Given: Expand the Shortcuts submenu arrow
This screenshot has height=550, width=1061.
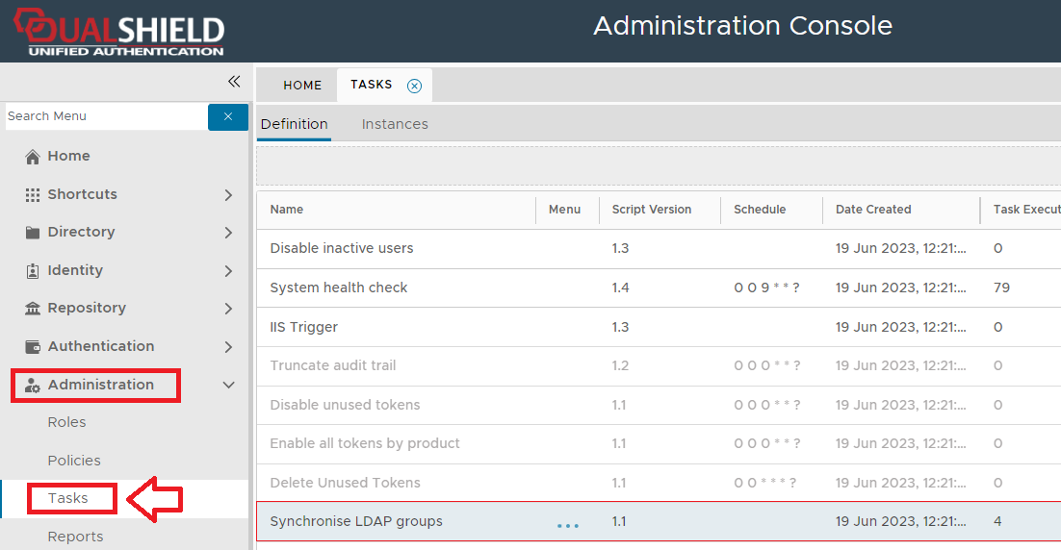Looking at the screenshot, I should (x=228, y=195).
